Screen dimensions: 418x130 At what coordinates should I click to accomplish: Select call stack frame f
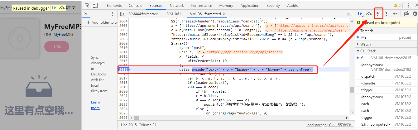coord(387,58)
